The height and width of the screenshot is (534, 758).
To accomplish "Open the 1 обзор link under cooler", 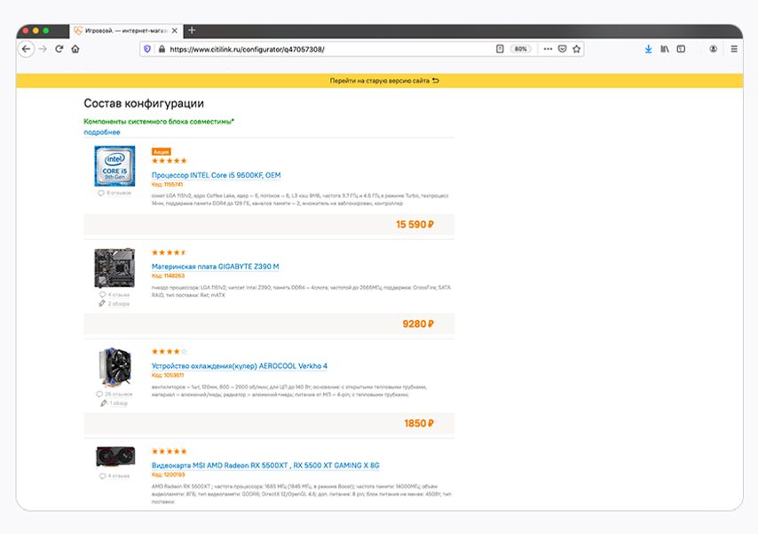I will [114, 402].
